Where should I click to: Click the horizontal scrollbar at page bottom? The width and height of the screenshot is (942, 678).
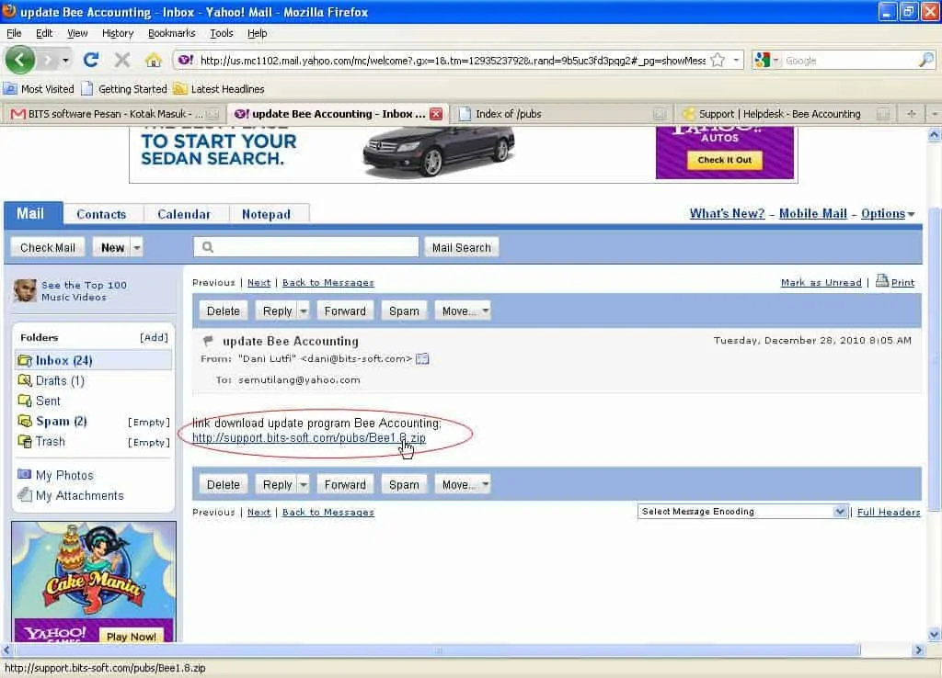click(x=437, y=650)
